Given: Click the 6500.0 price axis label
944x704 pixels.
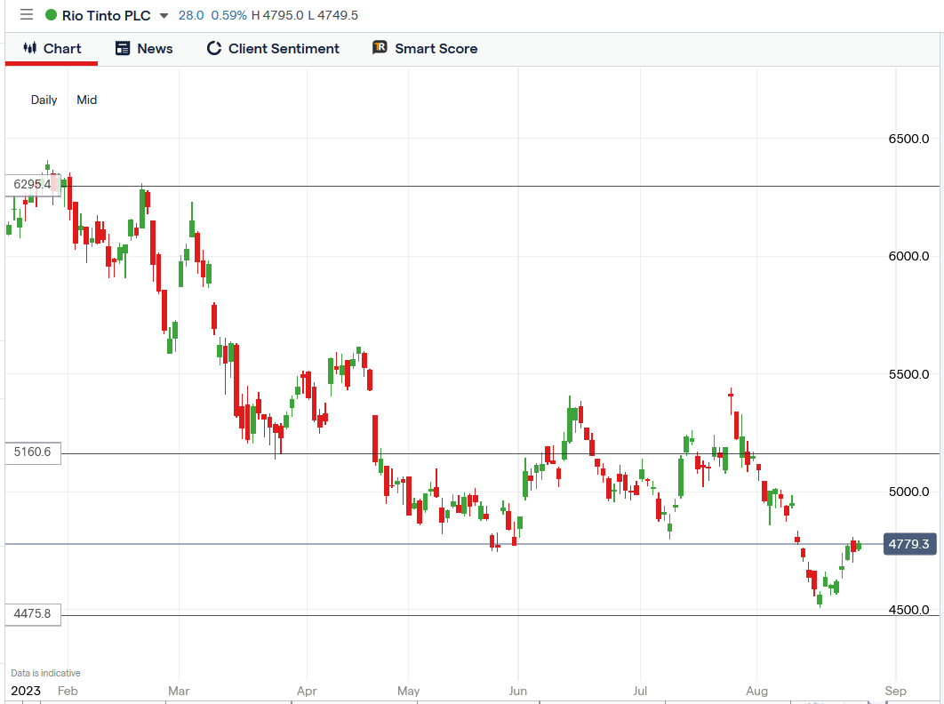Looking at the screenshot, I should click(908, 140).
